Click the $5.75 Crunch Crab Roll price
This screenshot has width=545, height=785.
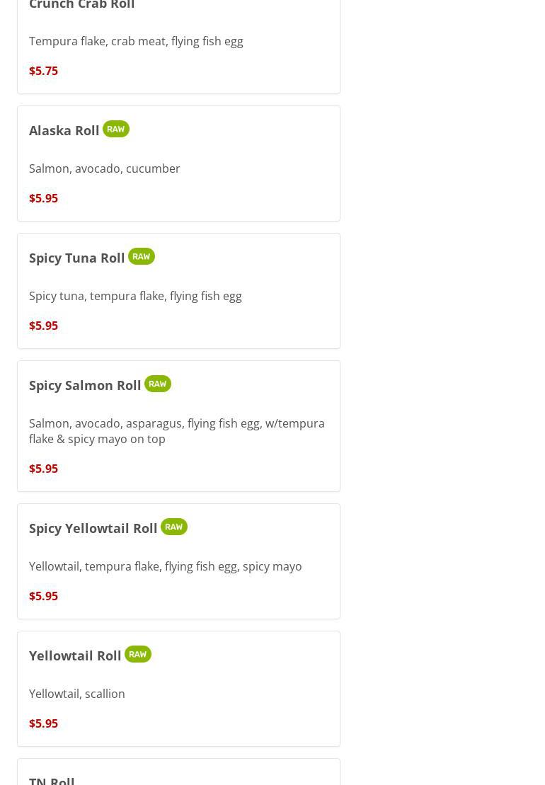(x=43, y=71)
